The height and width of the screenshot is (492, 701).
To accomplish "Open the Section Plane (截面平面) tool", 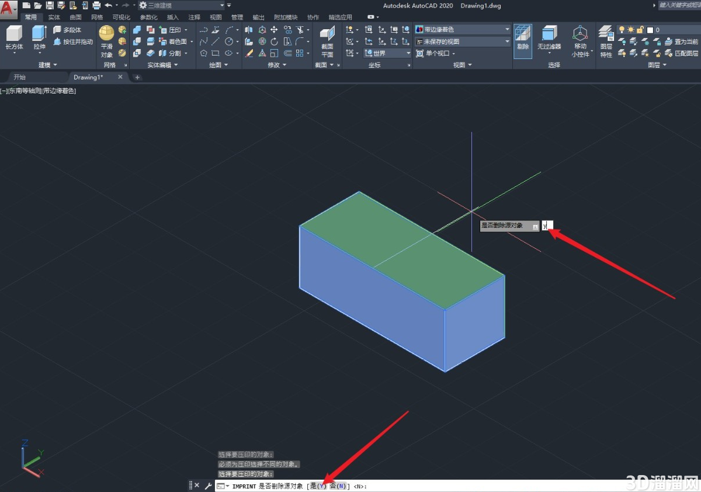I will [x=327, y=41].
